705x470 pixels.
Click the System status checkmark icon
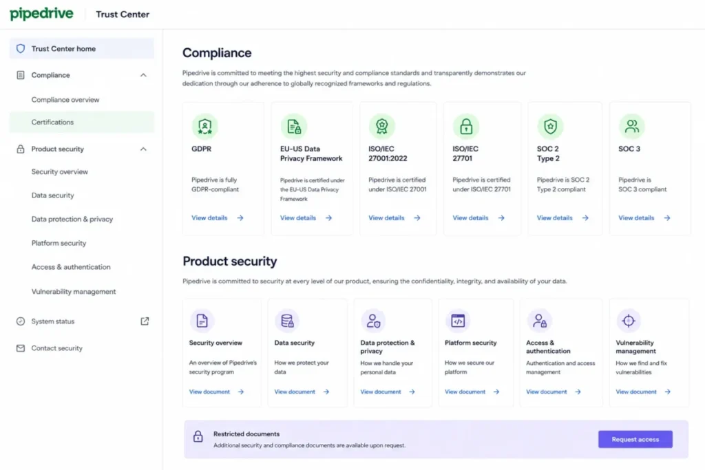point(21,321)
